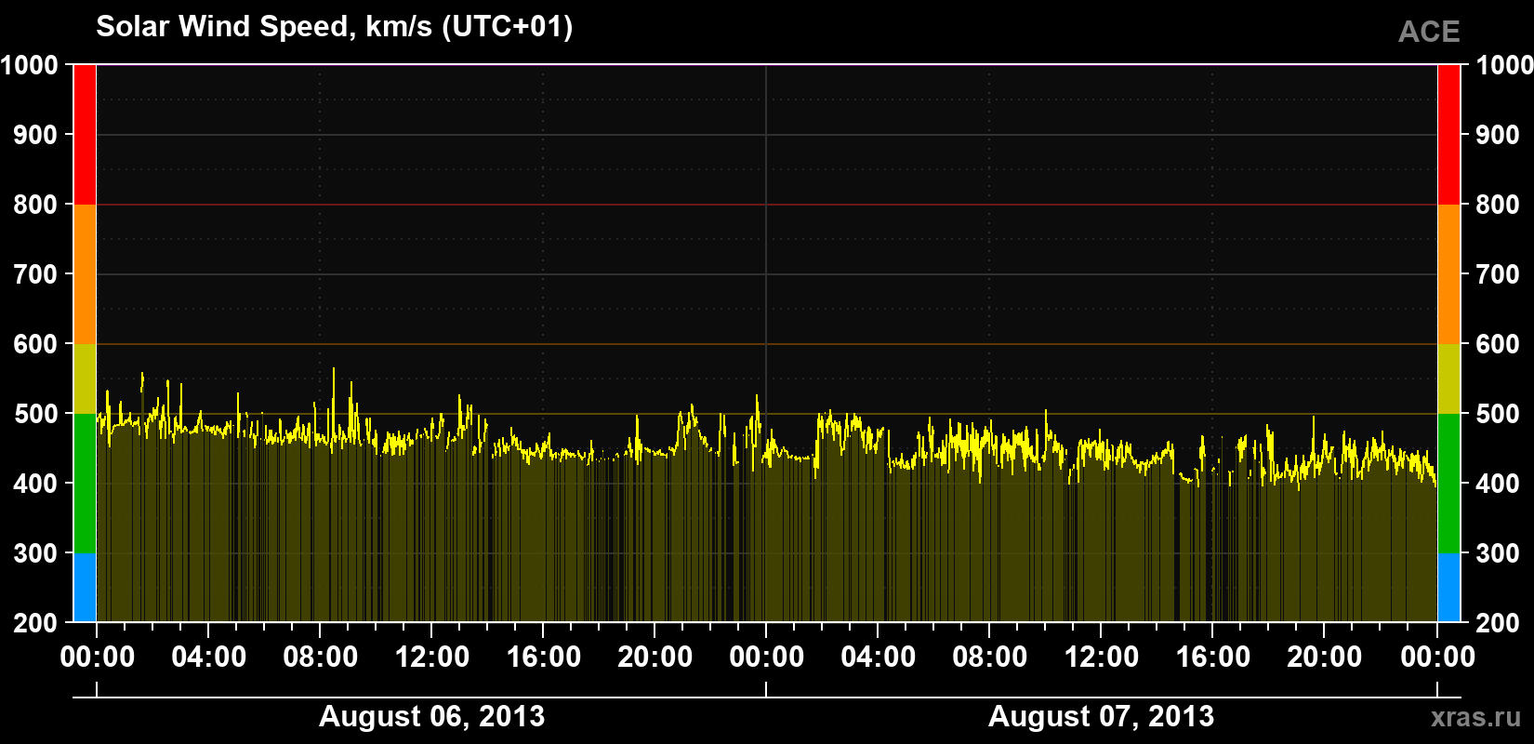Click the middle 00:00 midnight axis label
This screenshot has width=1534, height=744.
(x=767, y=657)
